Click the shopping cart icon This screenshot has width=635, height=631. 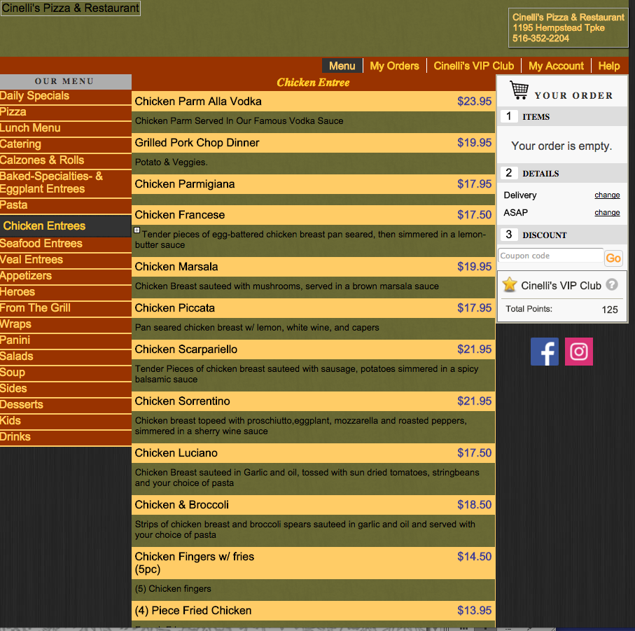pos(519,90)
